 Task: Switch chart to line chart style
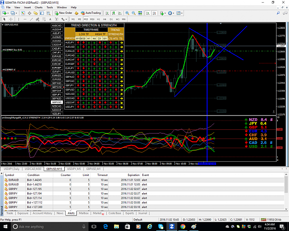(x=120, y=13)
